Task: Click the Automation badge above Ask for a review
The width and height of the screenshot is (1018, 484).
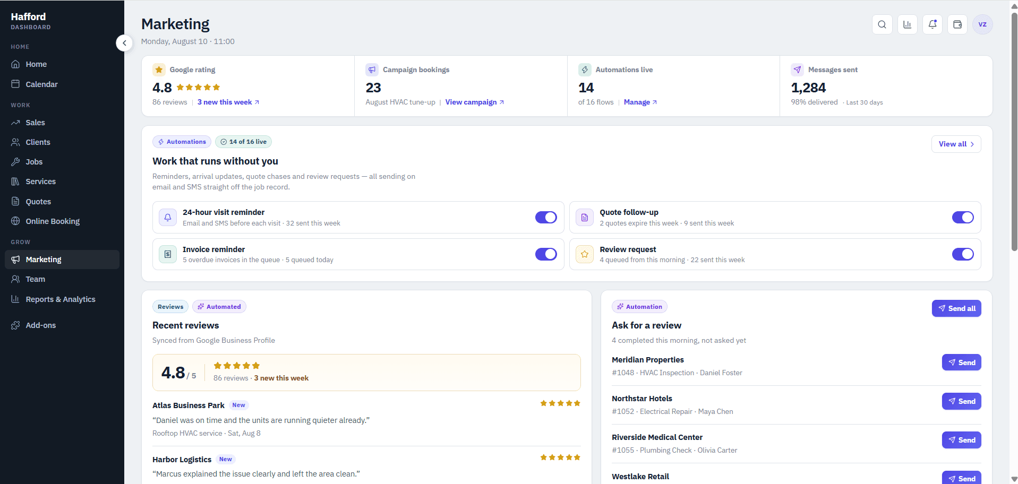Action: point(639,307)
